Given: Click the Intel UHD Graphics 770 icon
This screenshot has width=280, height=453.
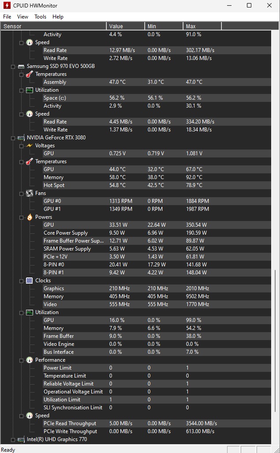Looking at the screenshot, I should 21,439.
